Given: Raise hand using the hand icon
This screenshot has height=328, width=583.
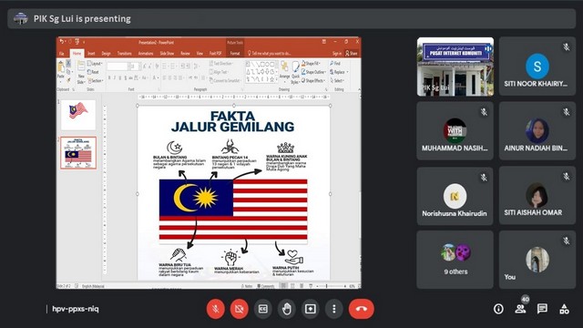Looking at the screenshot, I should 287,309.
